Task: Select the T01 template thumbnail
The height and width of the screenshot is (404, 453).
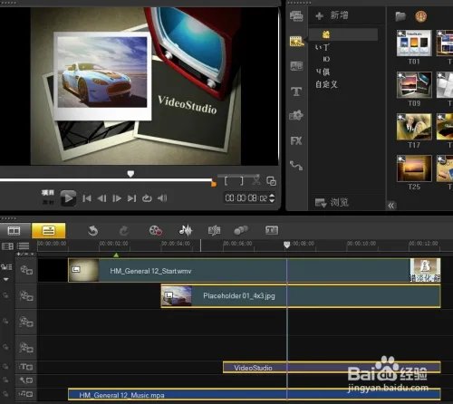Action: [414, 43]
